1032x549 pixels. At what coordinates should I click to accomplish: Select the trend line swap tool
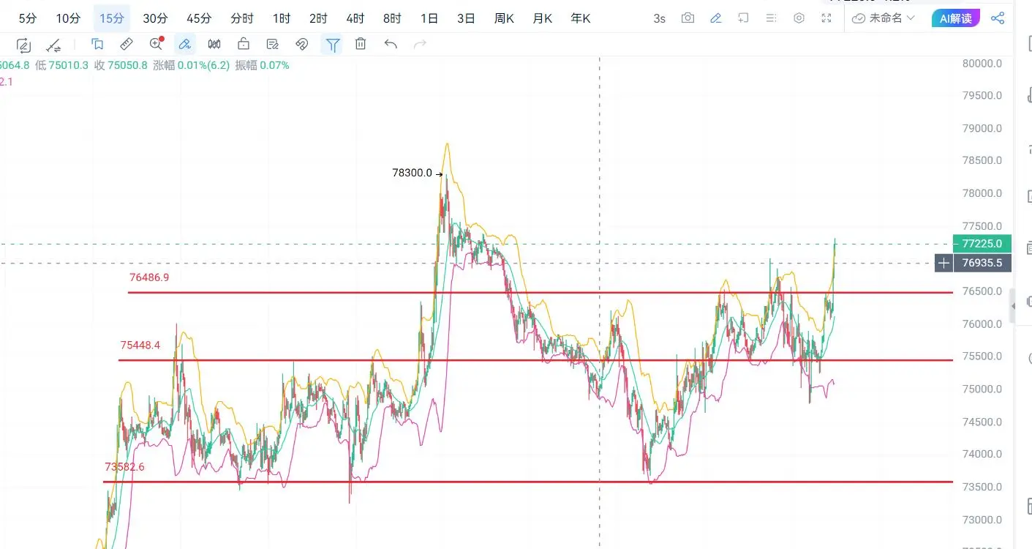click(x=53, y=45)
